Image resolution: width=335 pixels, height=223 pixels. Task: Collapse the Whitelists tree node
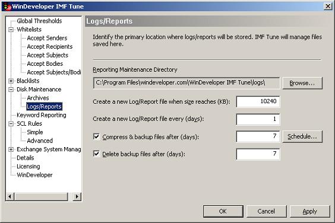click(x=11, y=30)
